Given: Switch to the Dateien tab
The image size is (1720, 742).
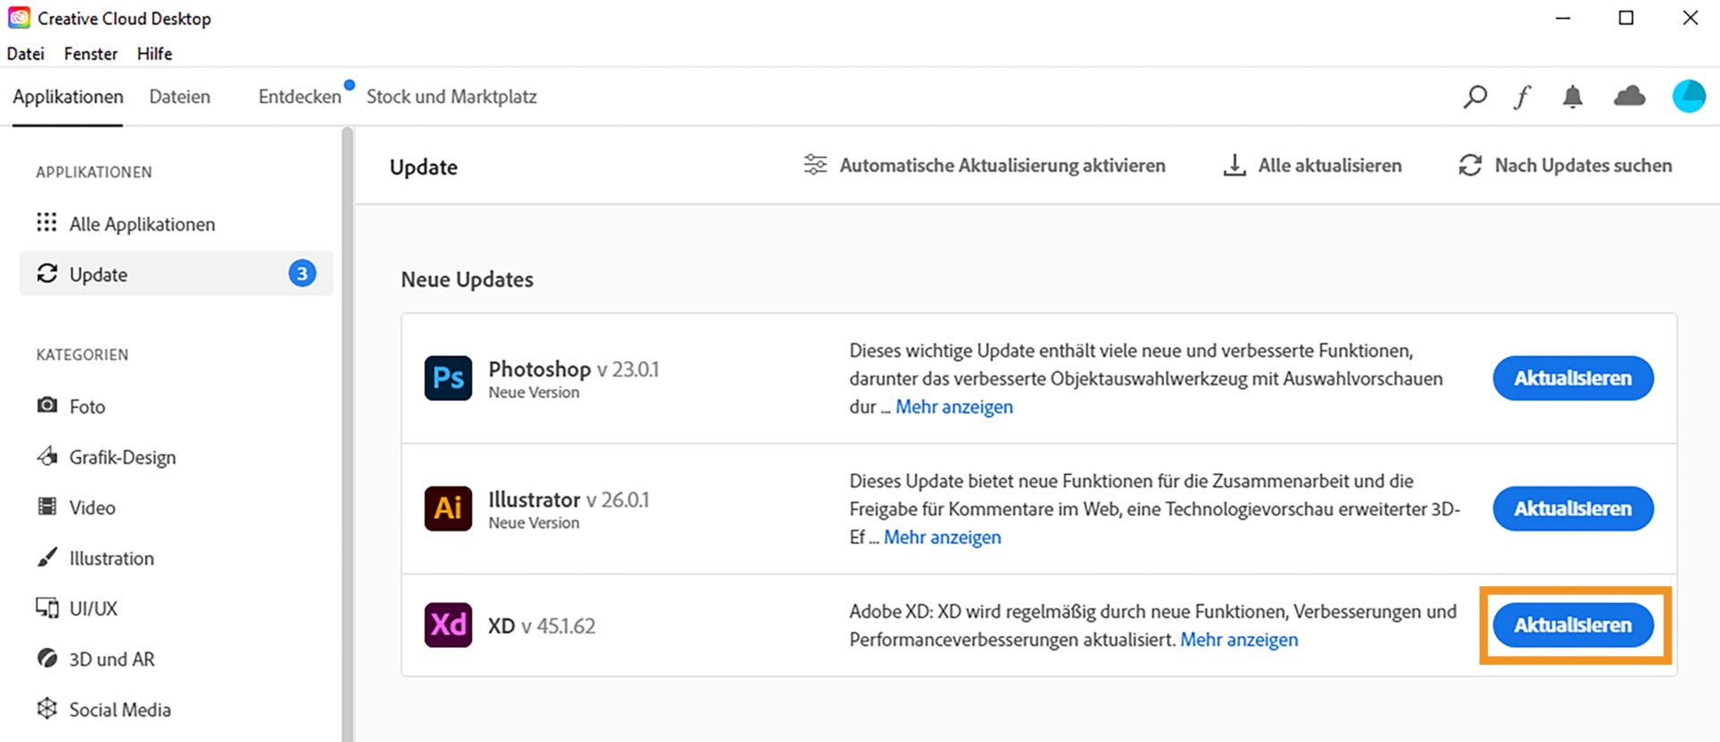Looking at the screenshot, I should pos(179,97).
